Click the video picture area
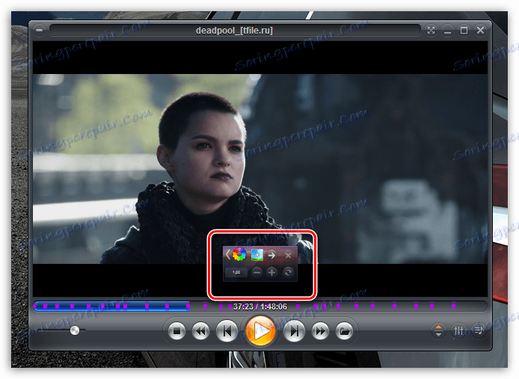This screenshot has width=519, height=379. [260, 169]
